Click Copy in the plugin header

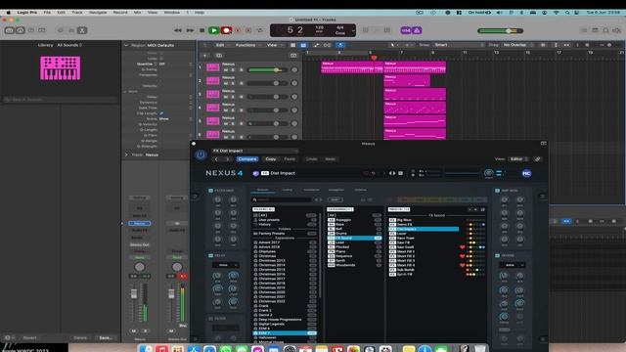point(270,158)
